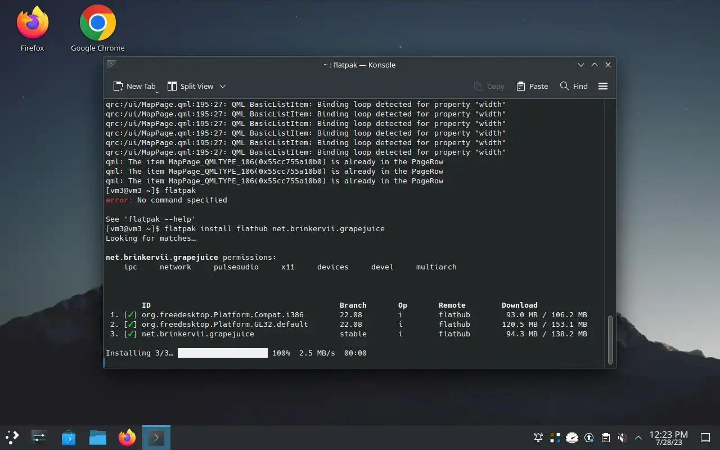Click the red 'error:' text
This screenshot has width=720, height=450.
119,200
